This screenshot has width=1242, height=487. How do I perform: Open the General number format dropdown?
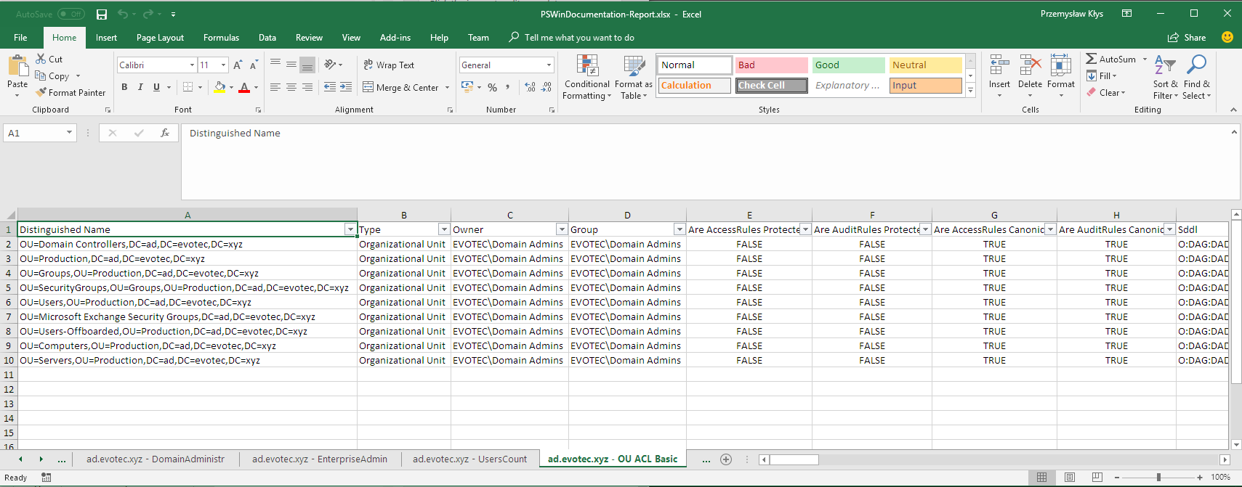point(549,65)
